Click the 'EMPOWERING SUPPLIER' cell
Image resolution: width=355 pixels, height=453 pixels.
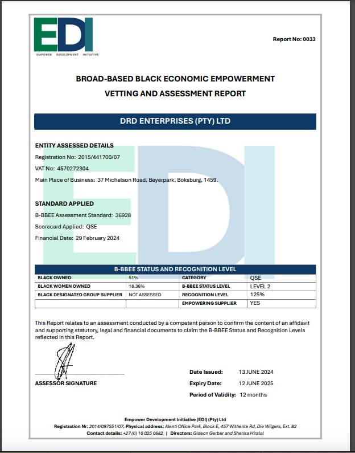point(213,303)
